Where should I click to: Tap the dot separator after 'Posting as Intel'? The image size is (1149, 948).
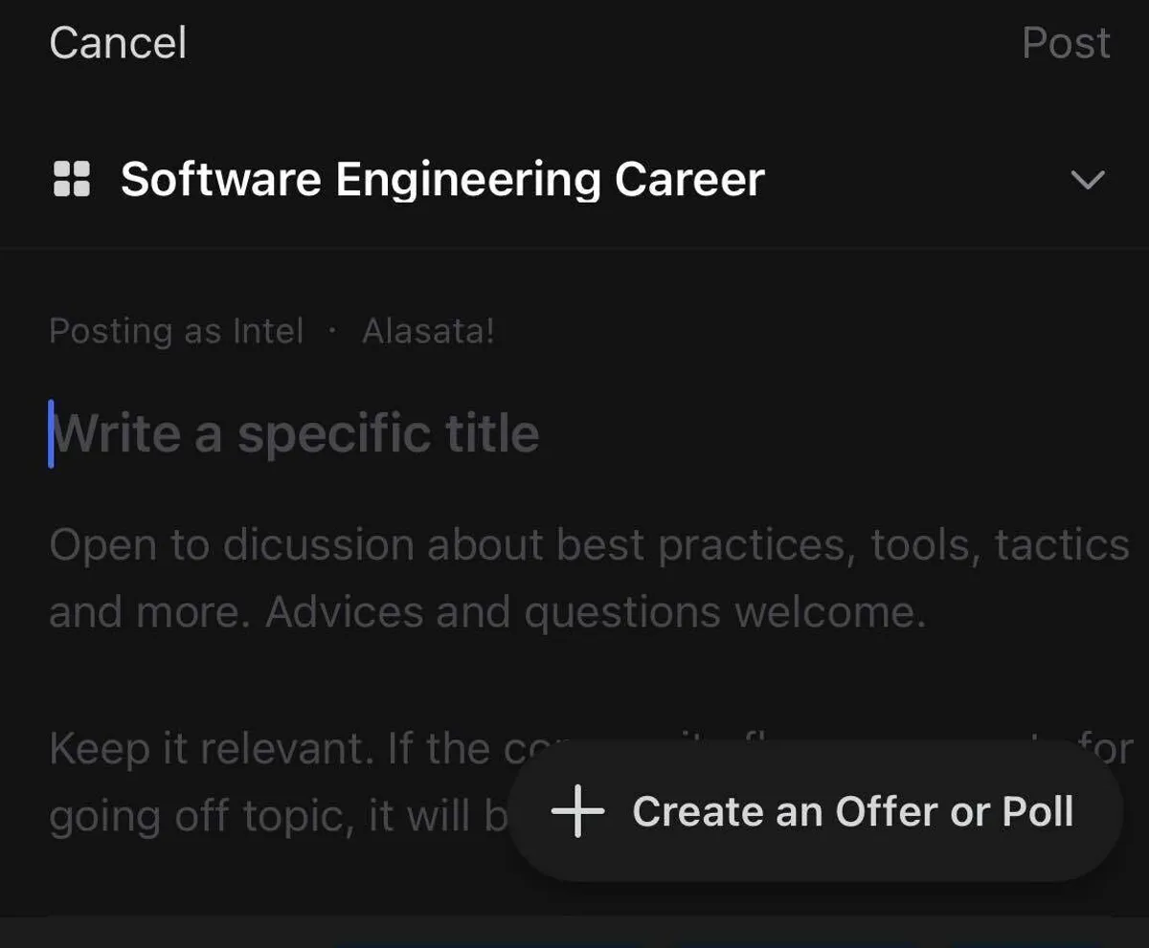(x=332, y=331)
